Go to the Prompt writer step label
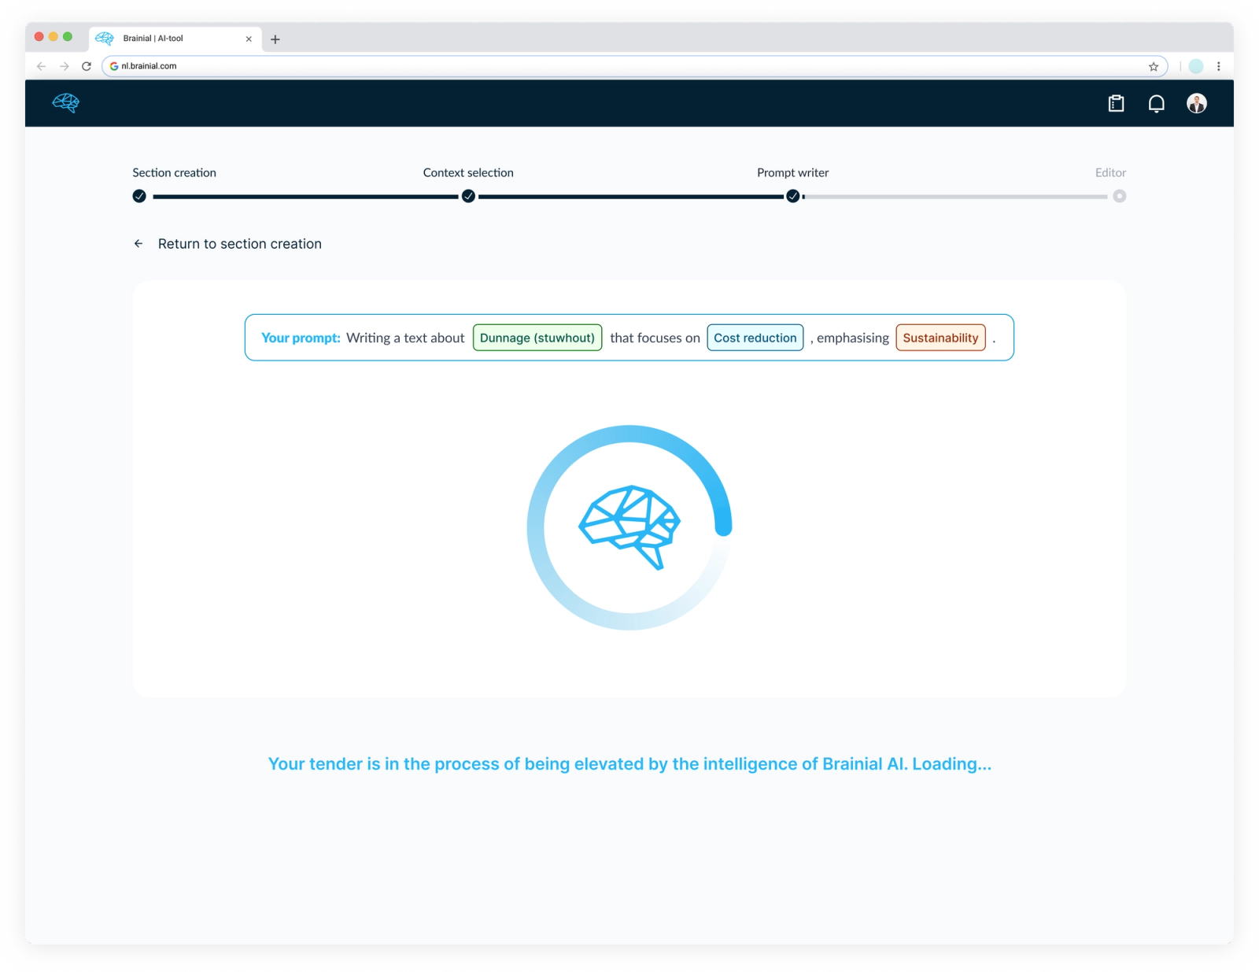This screenshot has width=1259, height=972. coord(792,172)
